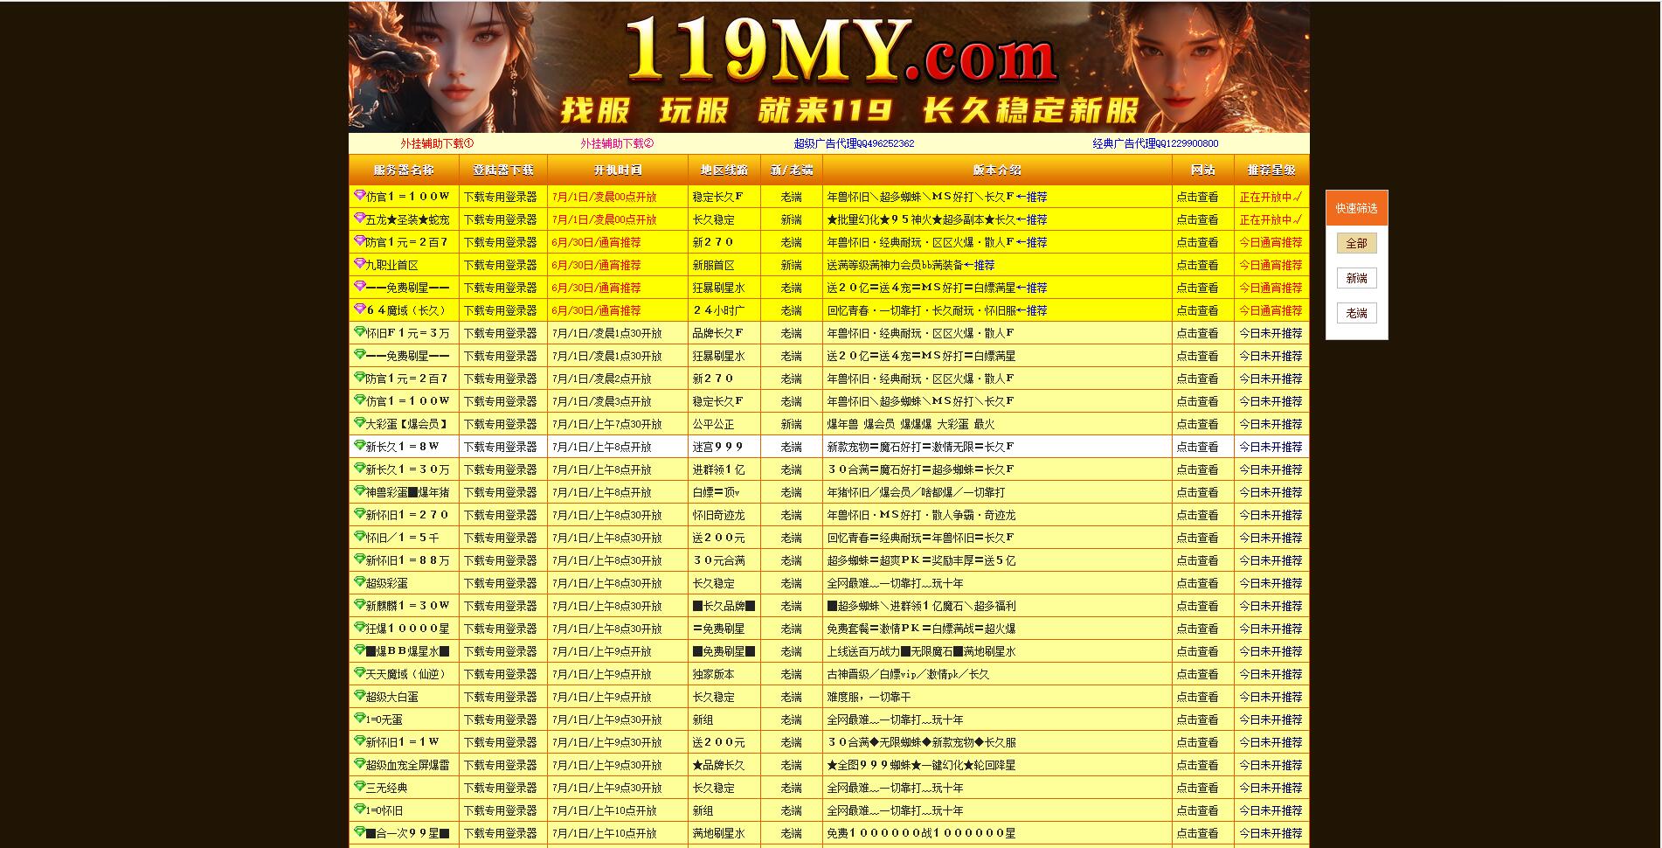Click the 超级广告代理QQ496252362 link
1662x848 pixels.
pyautogui.click(x=853, y=143)
